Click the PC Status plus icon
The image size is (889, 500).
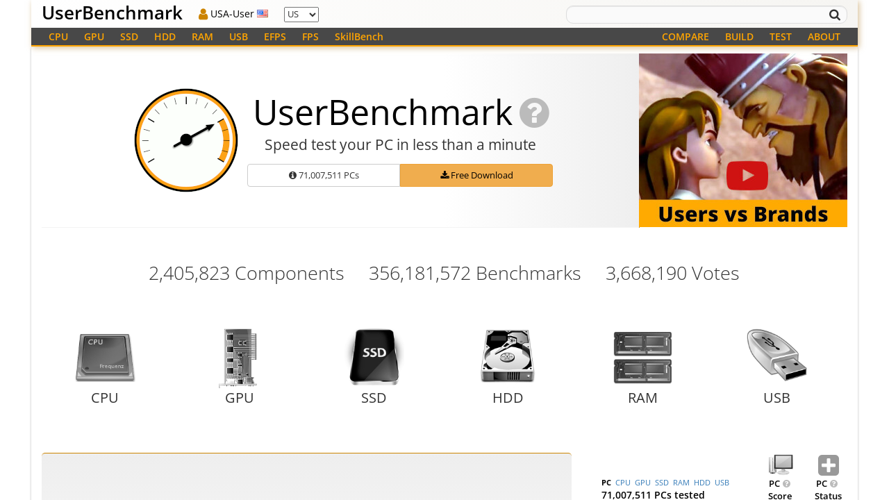tap(829, 465)
